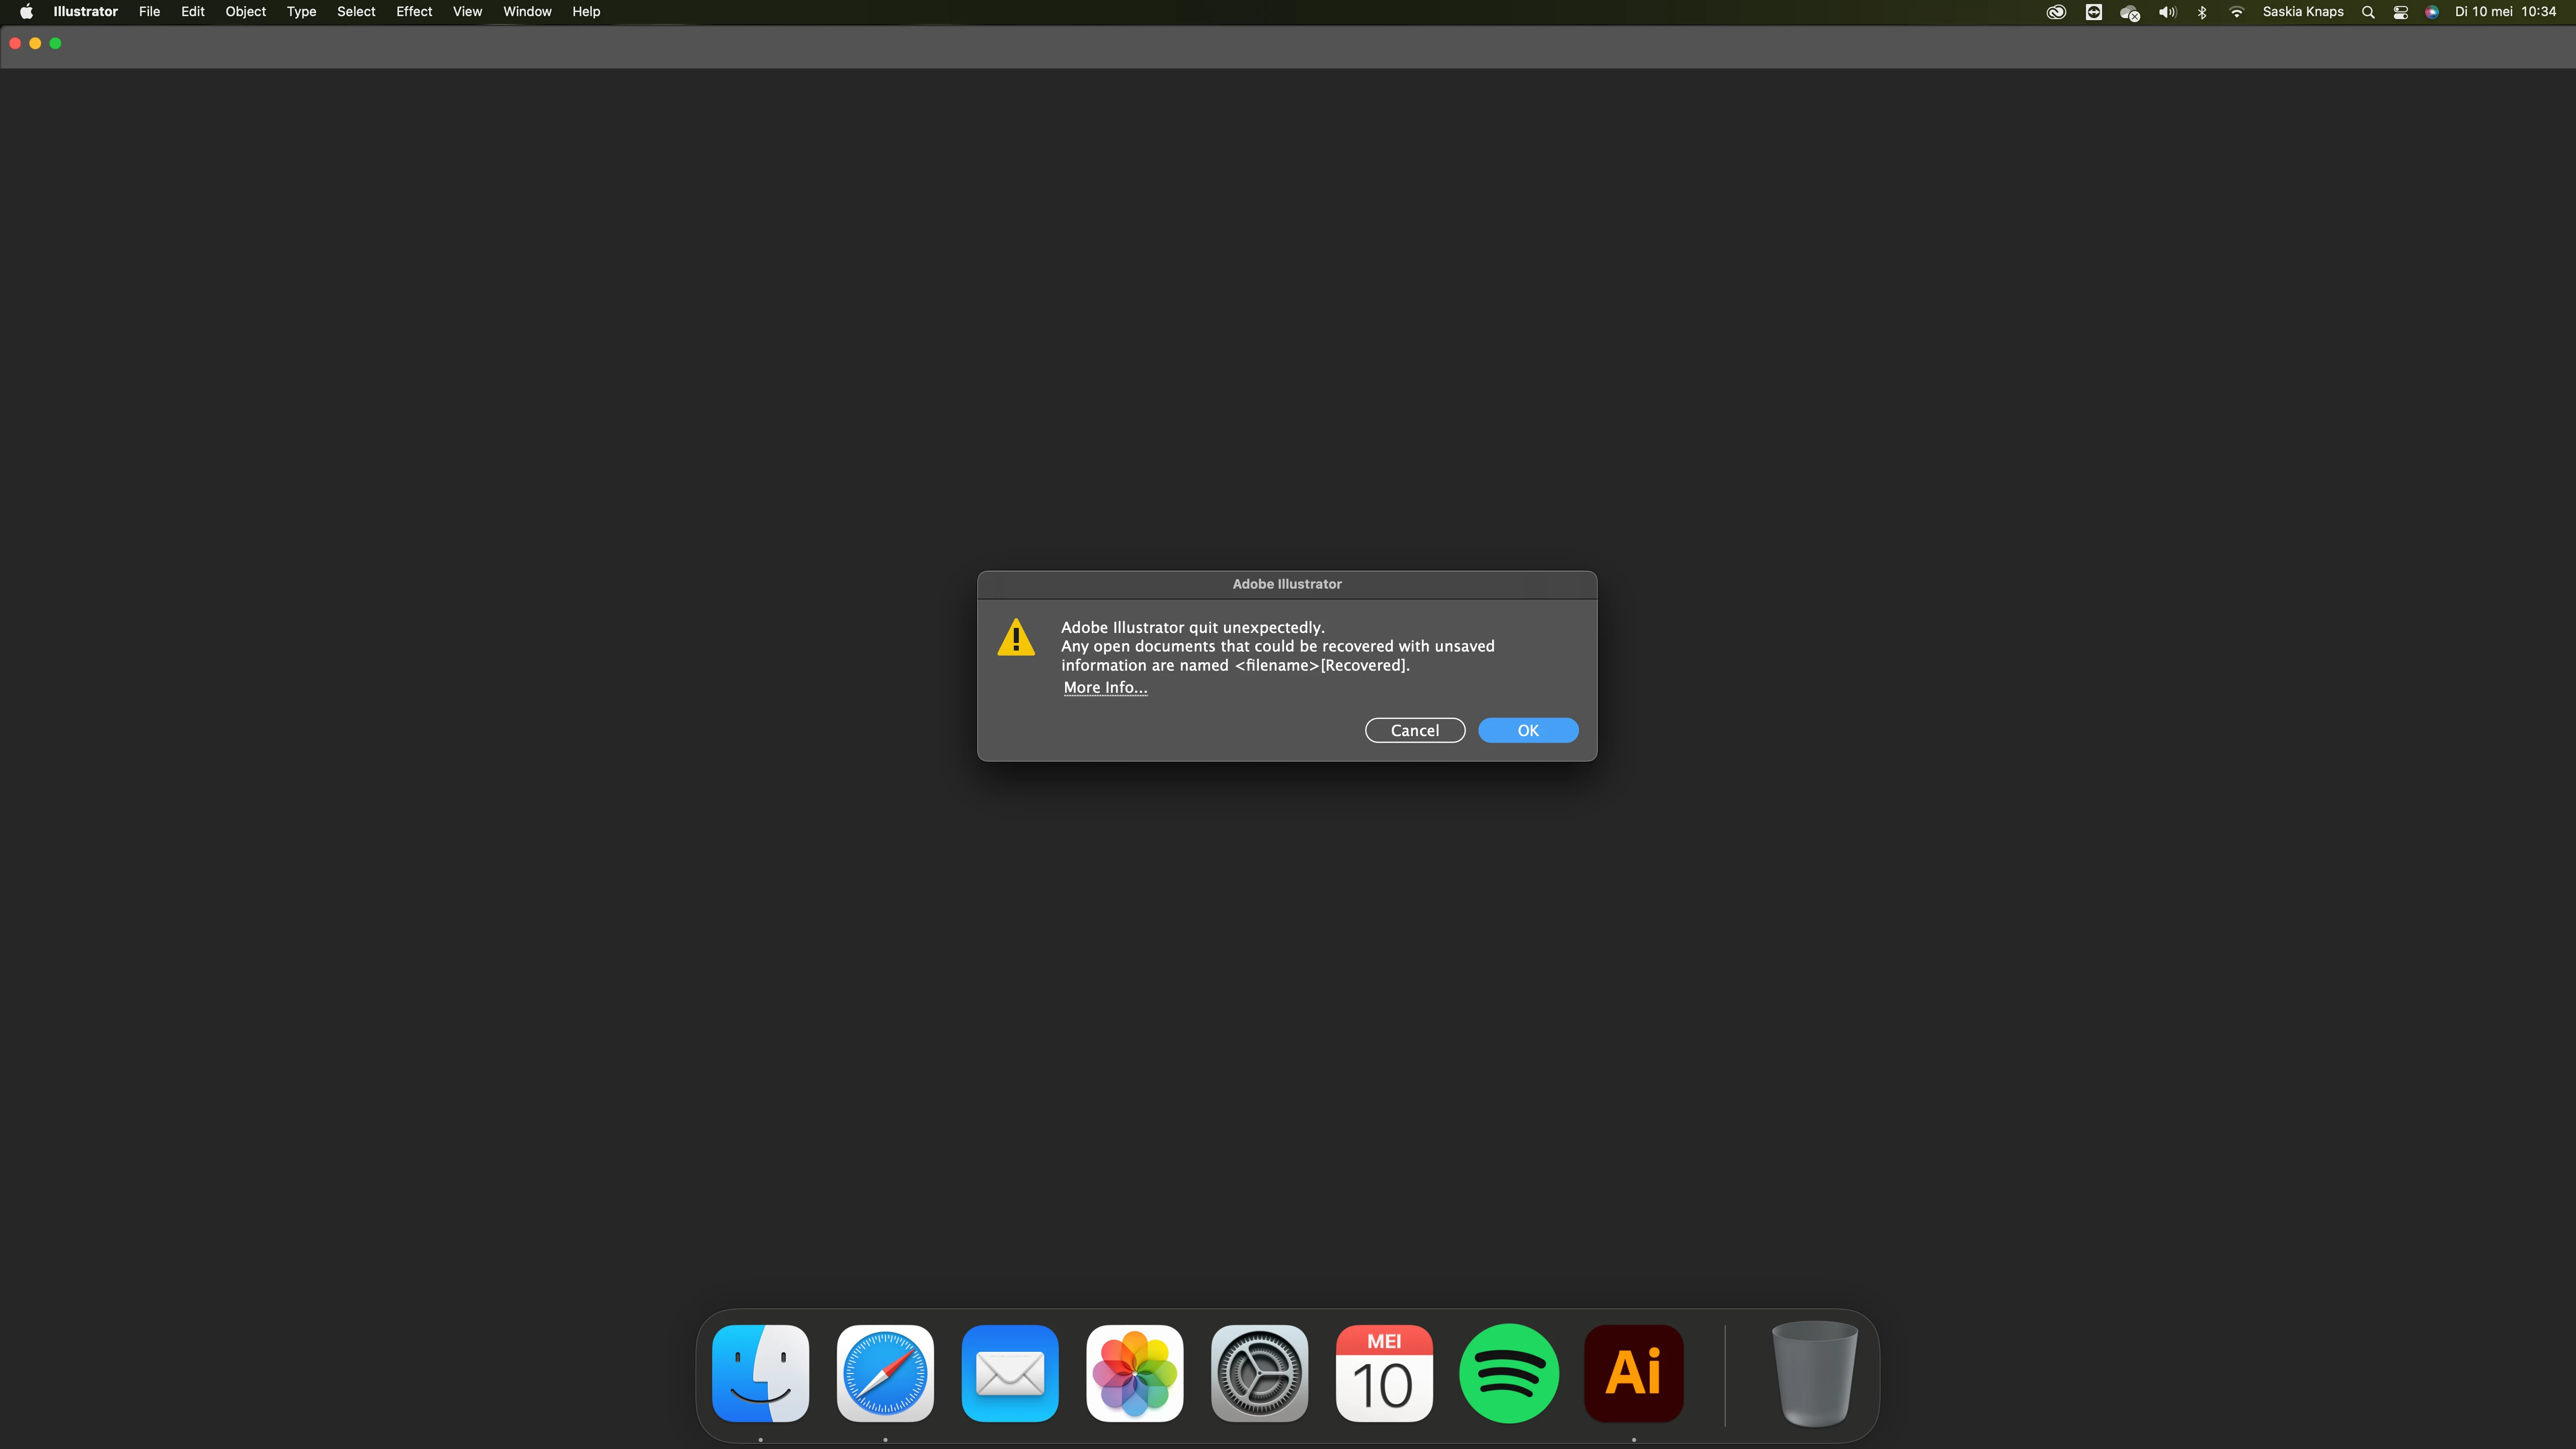Open the More Info link
This screenshot has width=2576, height=1449.
[1104, 687]
